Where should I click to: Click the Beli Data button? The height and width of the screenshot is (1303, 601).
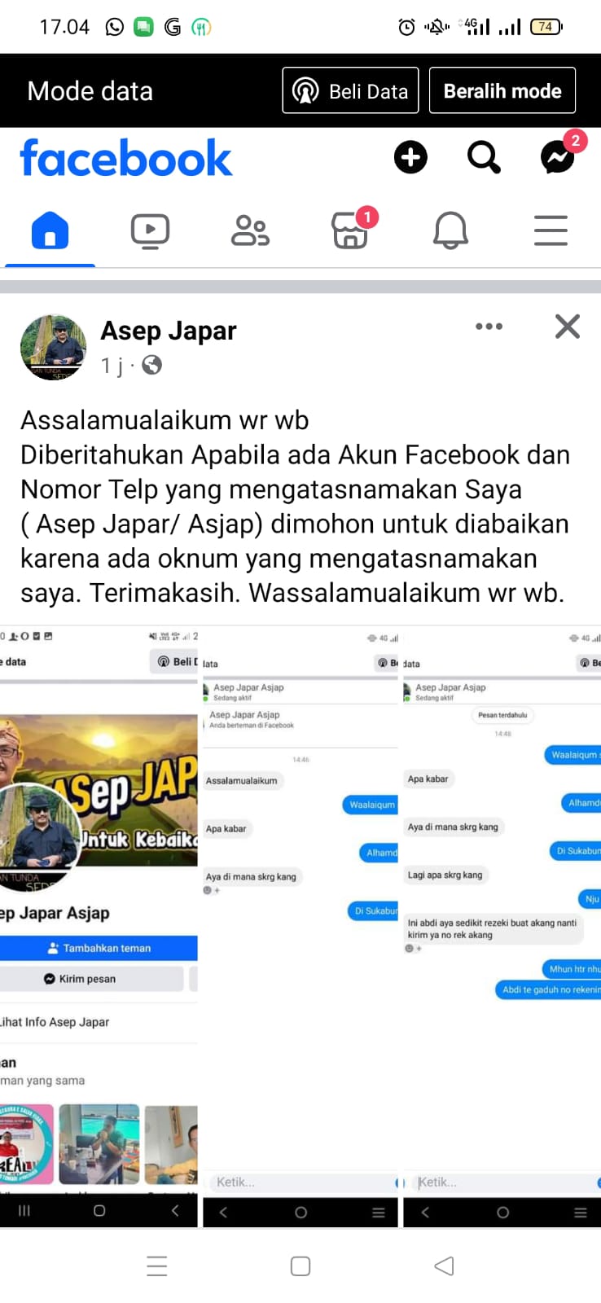pos(350,90)
